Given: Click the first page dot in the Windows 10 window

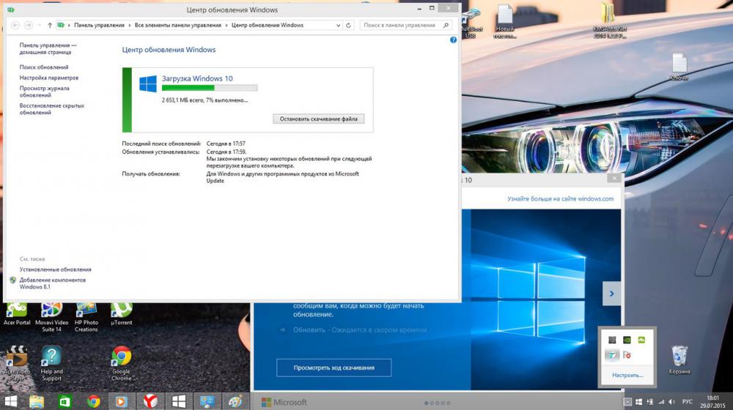Looking at the screenshot, I should click(426, 403).
